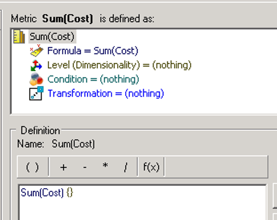Select the Sum(Cost) root tree node
Viewport: 277px width, 220px height.
(52, 36)
